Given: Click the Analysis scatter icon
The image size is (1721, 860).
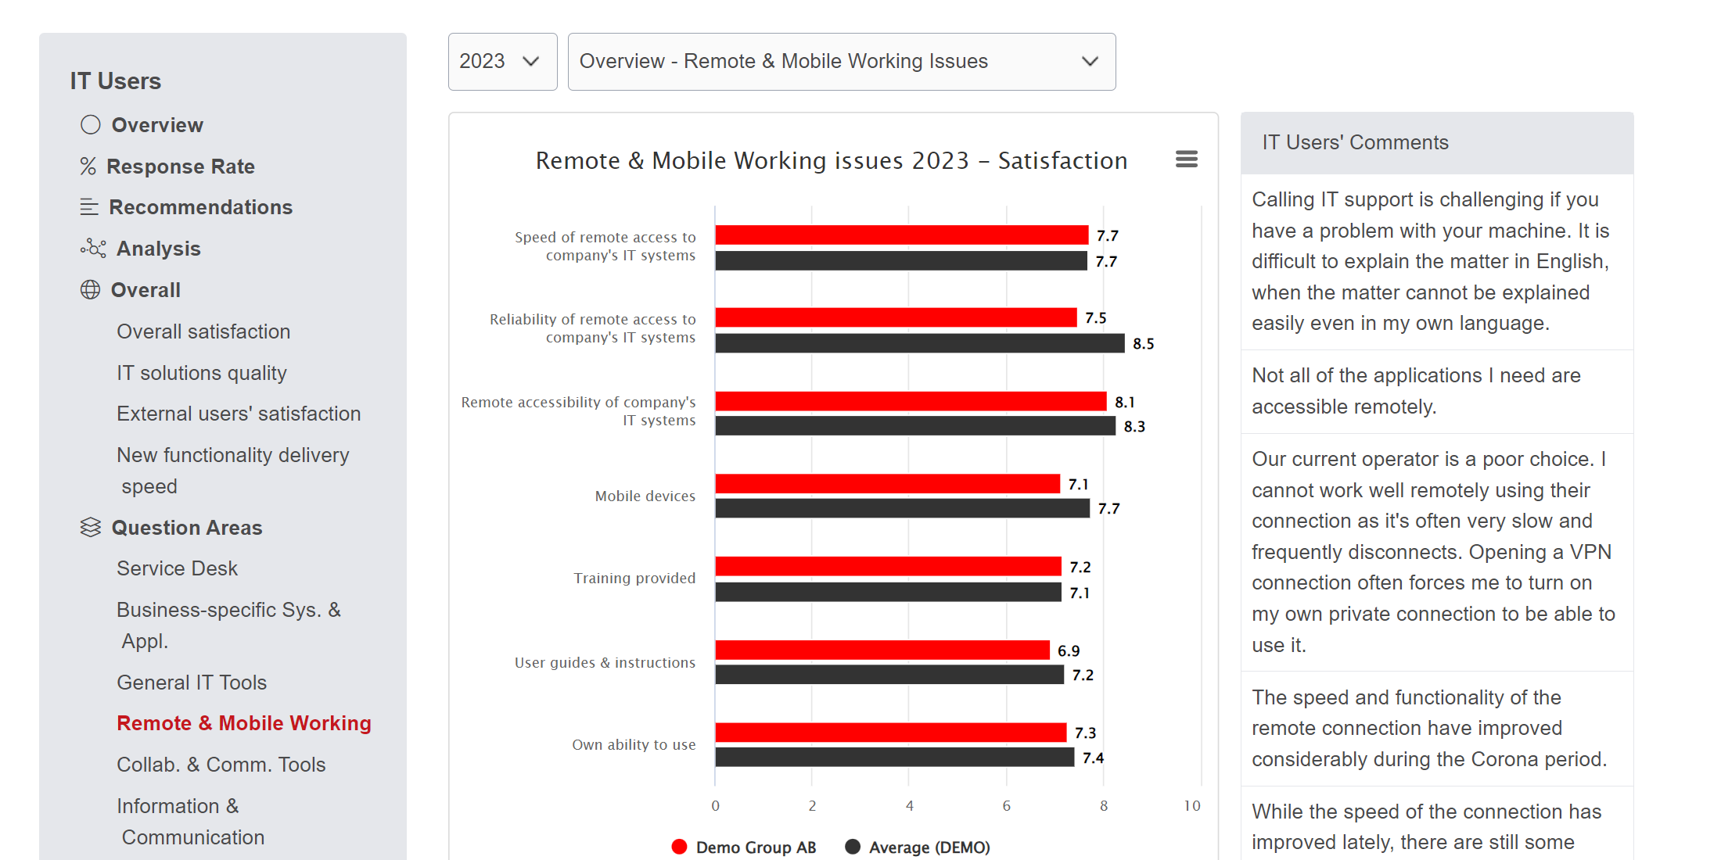Looking at the screenshot, I should click(93, 249).
